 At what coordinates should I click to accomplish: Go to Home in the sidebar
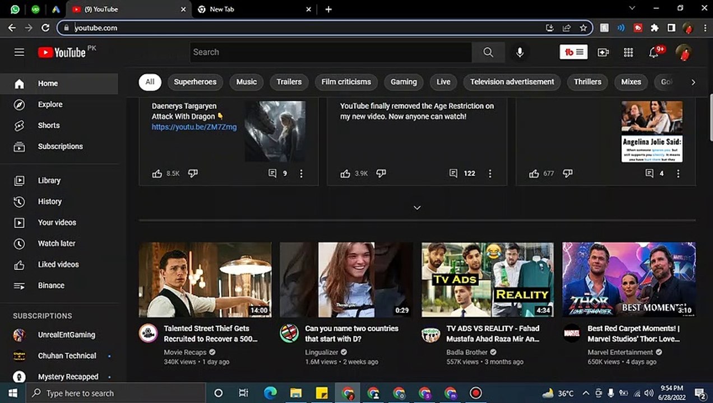tap(59, 83)
